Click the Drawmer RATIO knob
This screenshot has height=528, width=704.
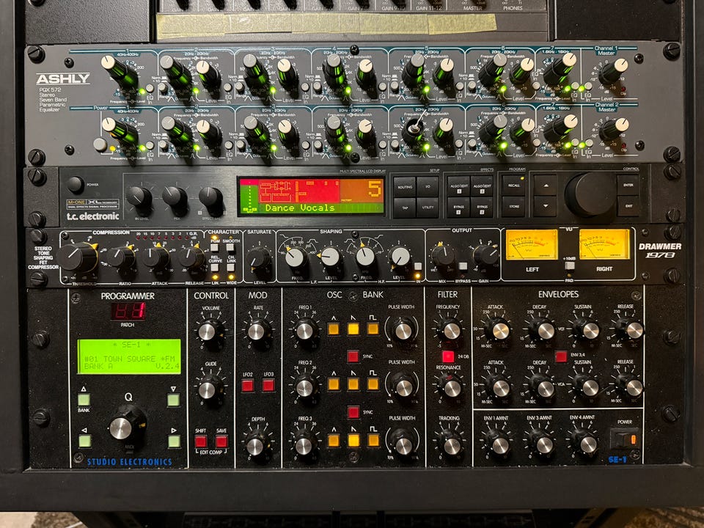click(x=120, y=257)
